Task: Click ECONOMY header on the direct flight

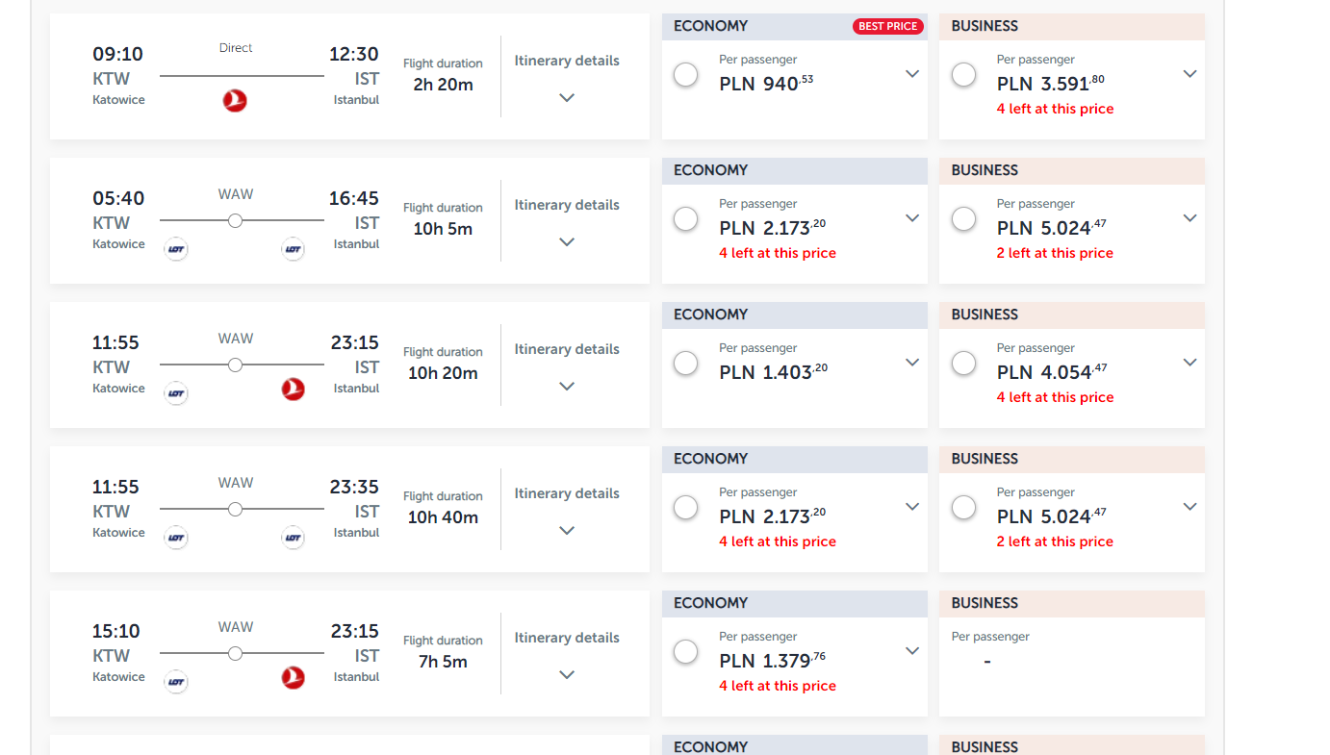Action: [711, 26]
